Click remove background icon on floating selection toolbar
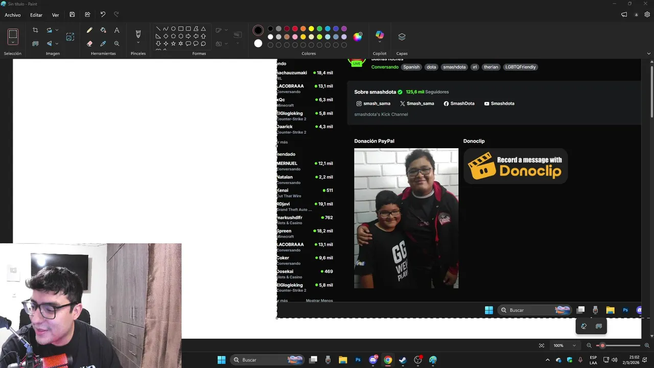Screen dimensions: 654x368 (599, 326)
